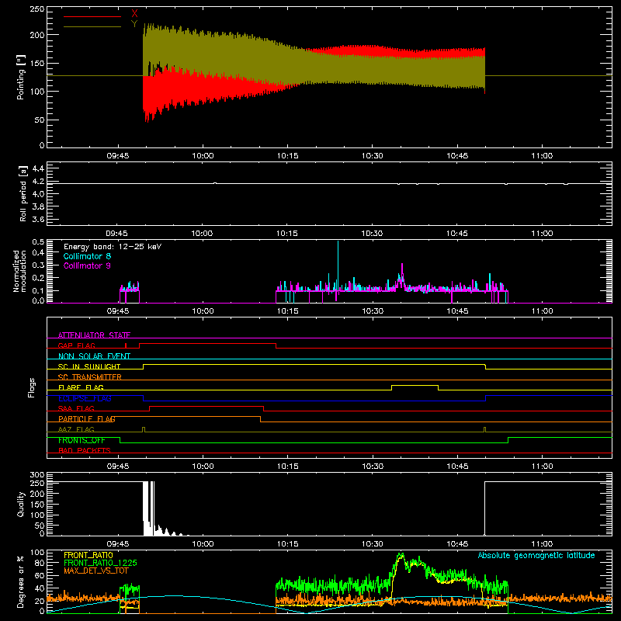Image resolution: width=621 pixels, height=621 pixels.
Task: Select the AAZ_FLAG label
Action: (76, 429)
